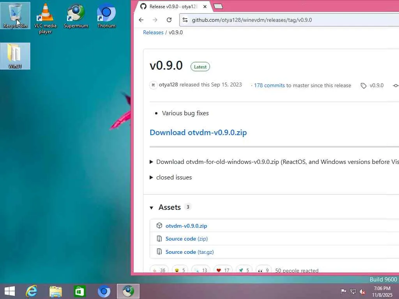399x299 pixels.
Task: Open a new browser tab
Action: [x=218, y=6]
